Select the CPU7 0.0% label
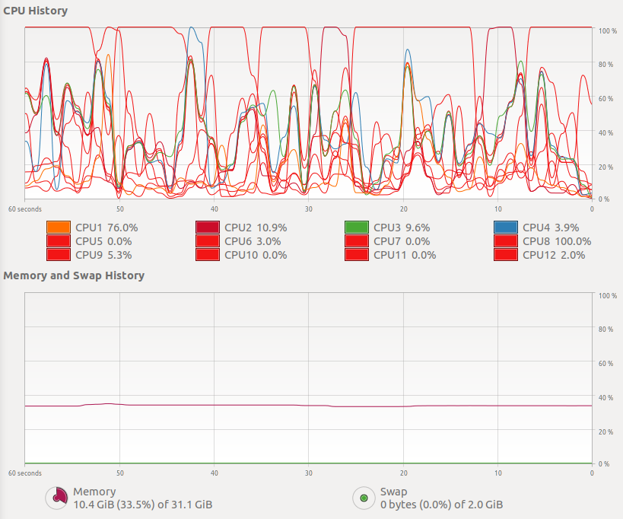The height and width of the screenshot is (519, 623). coord(402,241)
